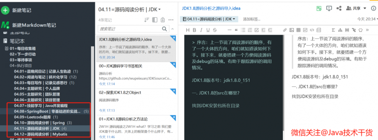
Task: Open the note list more options ellipsis
Action: 171,20
